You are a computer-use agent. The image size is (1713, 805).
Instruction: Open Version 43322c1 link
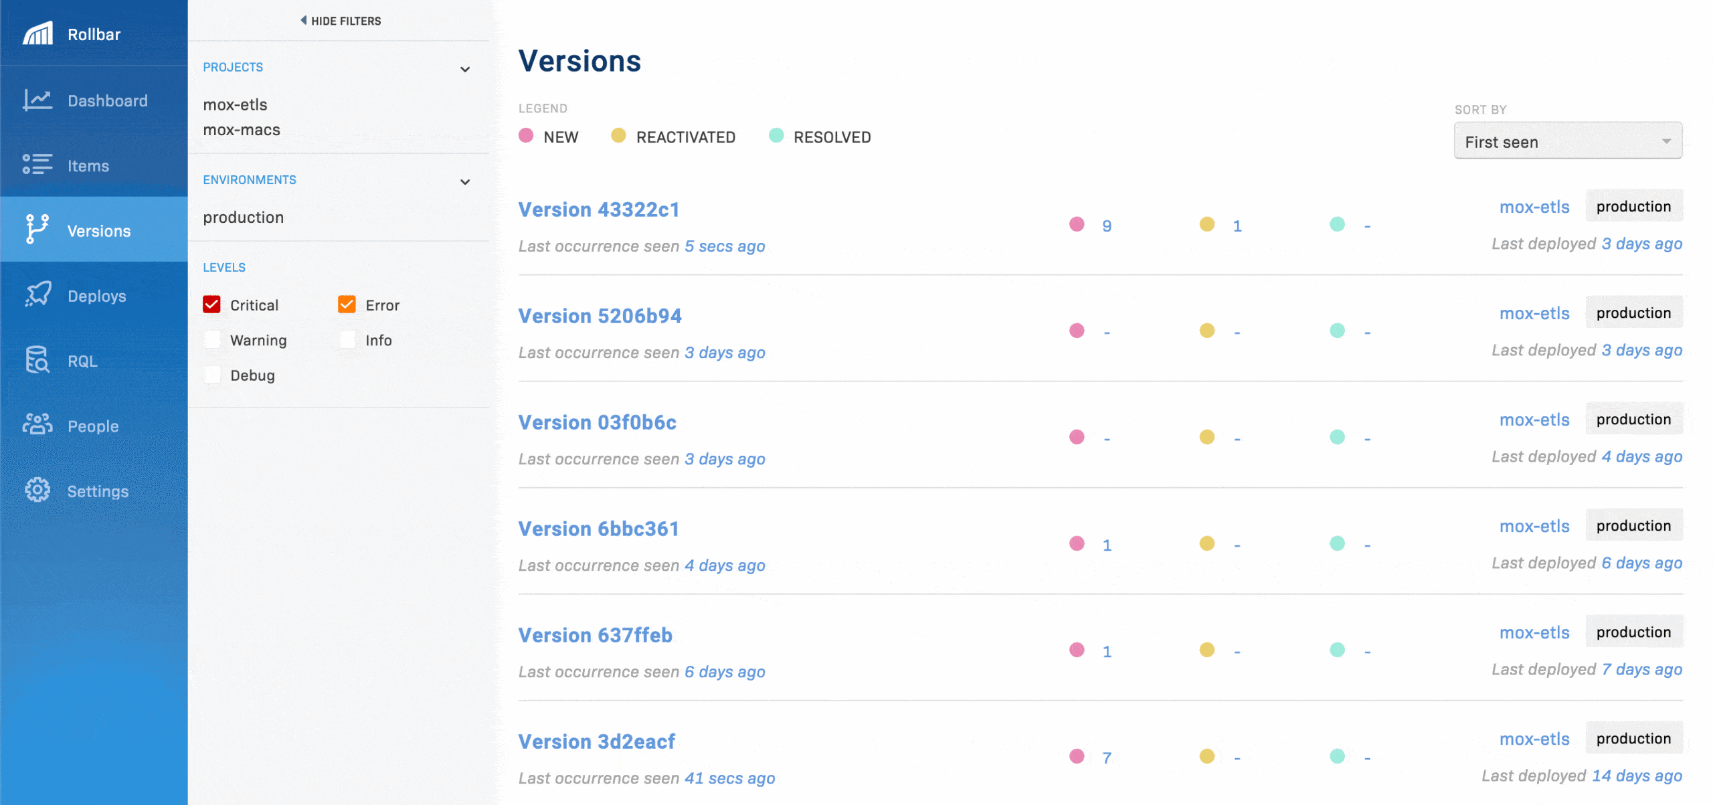coord(599,209)
